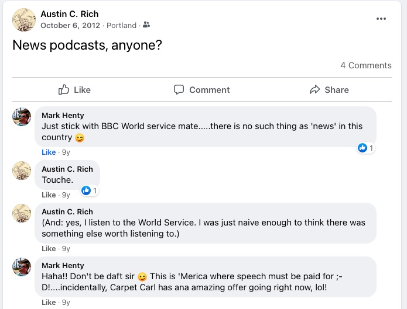The width and height of the screenshot is (407, 309).
Task: Click Mark Henty's avatar on first comment
Action: (22, 117)
